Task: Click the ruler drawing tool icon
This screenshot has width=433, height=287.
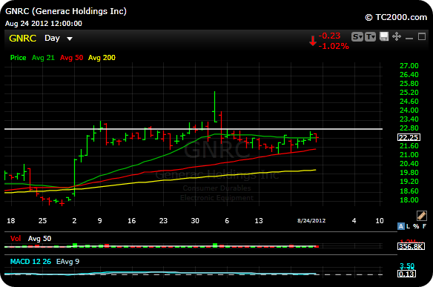Action: tap(422, 216)
